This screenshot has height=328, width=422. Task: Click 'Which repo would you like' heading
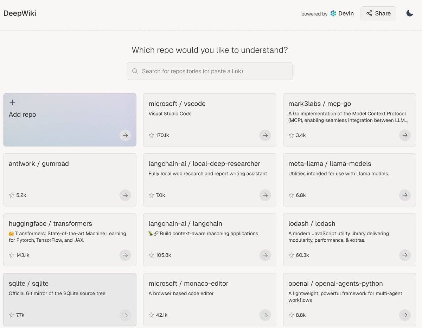(210, 50)
